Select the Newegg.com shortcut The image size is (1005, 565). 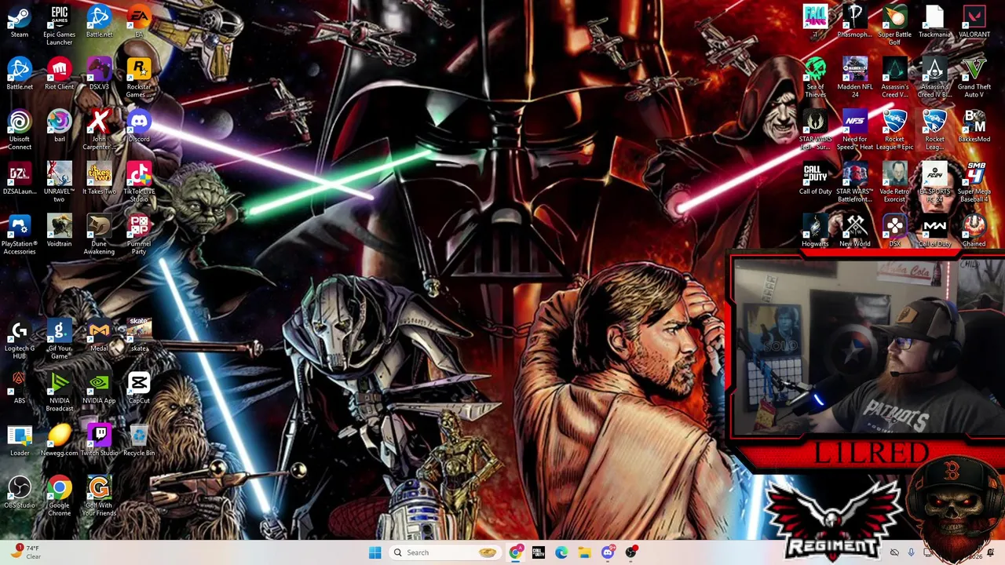pyautogui.click(x=60, y=440)
